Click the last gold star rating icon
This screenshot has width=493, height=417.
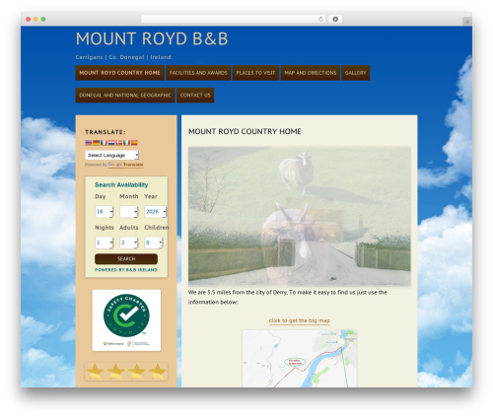[158, 372]
